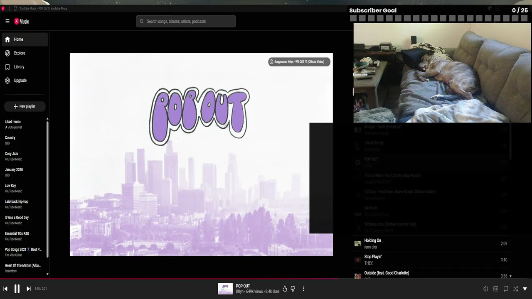Screen dimensions: 532x299
Task: Click the Holding On queue thumbnail
Action: point(358,244)
